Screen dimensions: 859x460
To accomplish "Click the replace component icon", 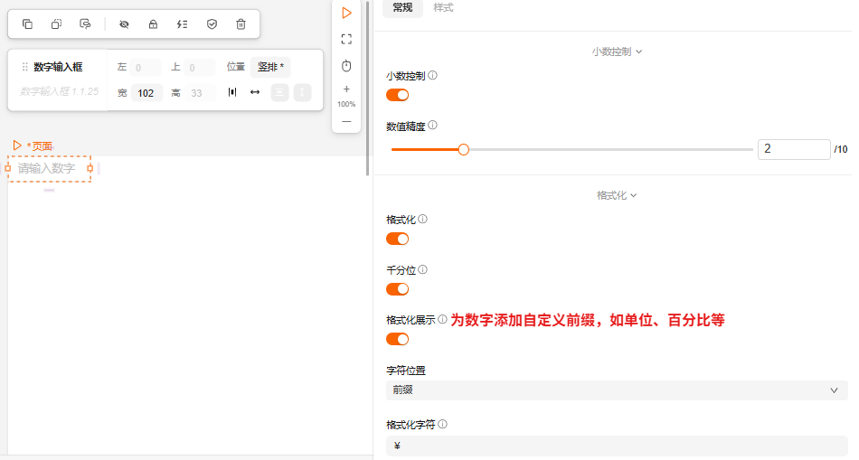I will coord(85,24).
